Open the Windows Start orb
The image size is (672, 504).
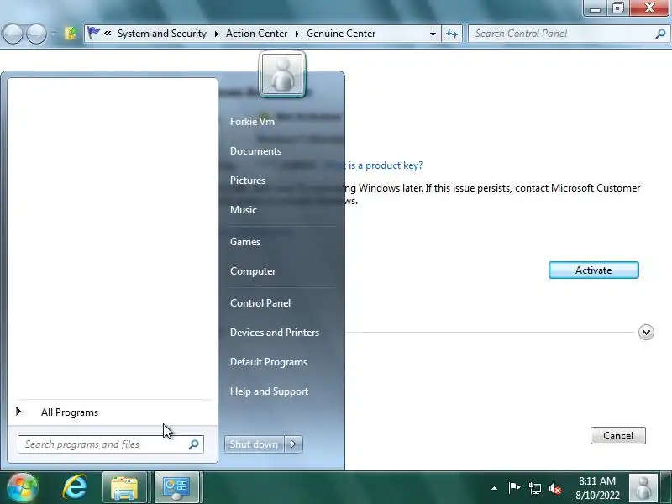click(x=23, y=487)
